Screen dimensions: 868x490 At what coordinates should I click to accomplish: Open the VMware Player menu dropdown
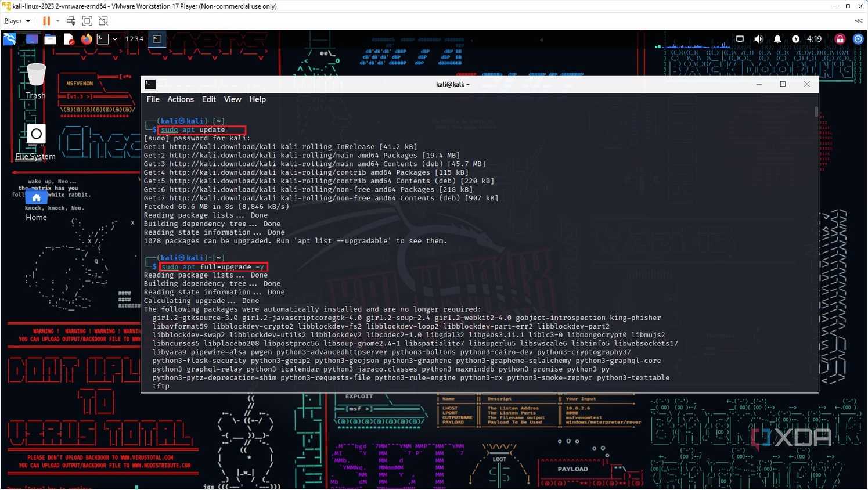pos(17,21)
